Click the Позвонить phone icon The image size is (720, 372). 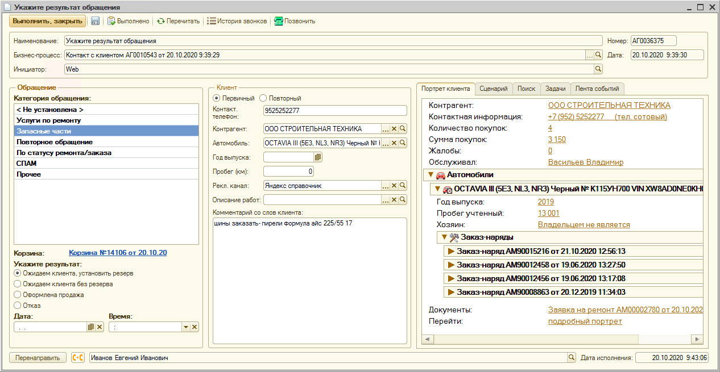(279, 21)
